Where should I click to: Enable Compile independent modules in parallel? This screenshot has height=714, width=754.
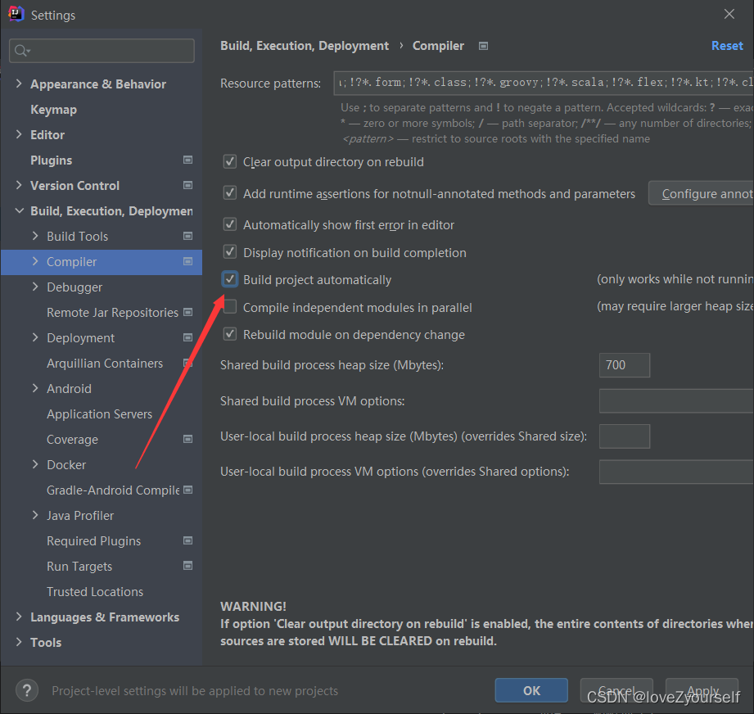coord(230,307)
